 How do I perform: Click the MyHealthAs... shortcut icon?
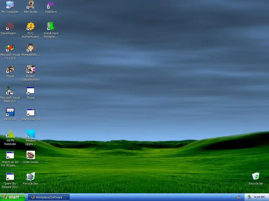pos(30,48)
